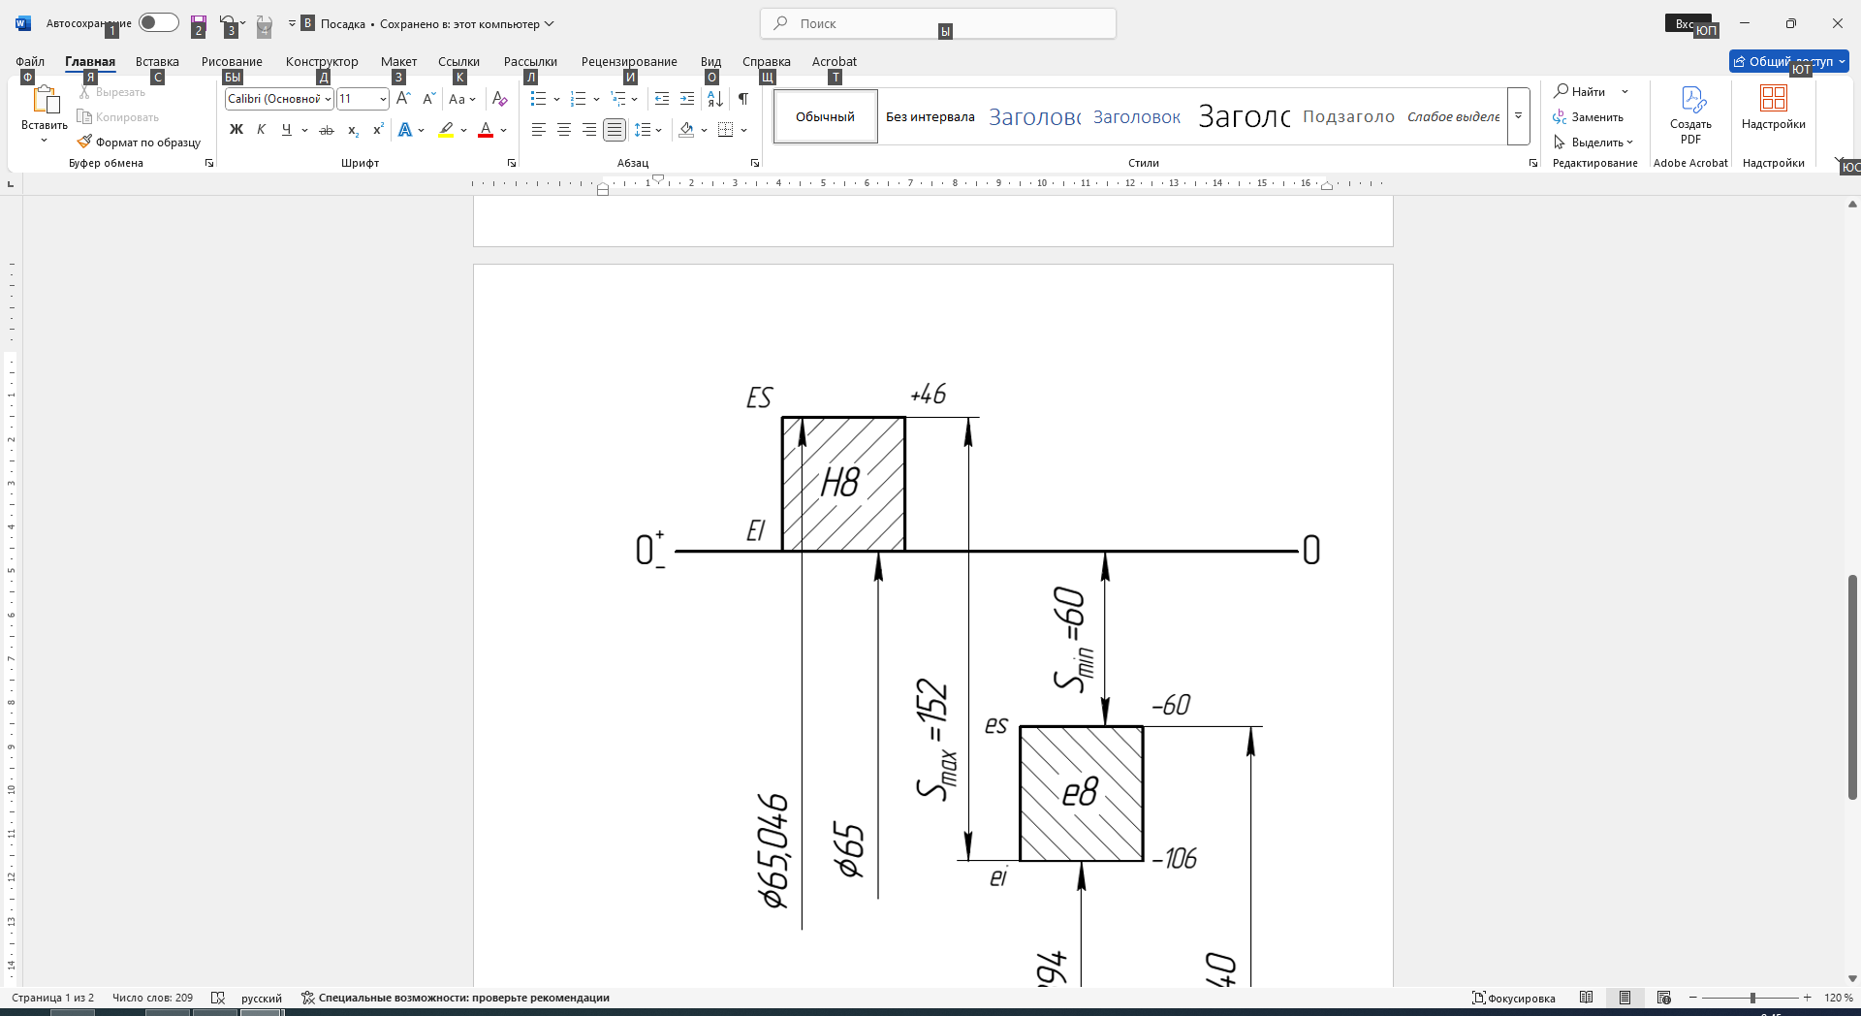Screen dimensions: 1861x1016
Task: Switch to web layout view icon
Action: click(1664, 998)
